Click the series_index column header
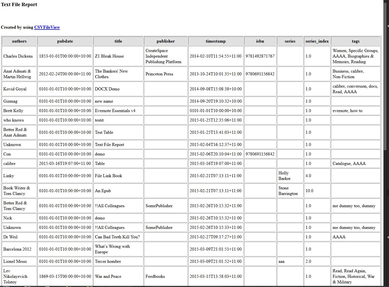The image size is (389, 287). [x=317, y=41]
